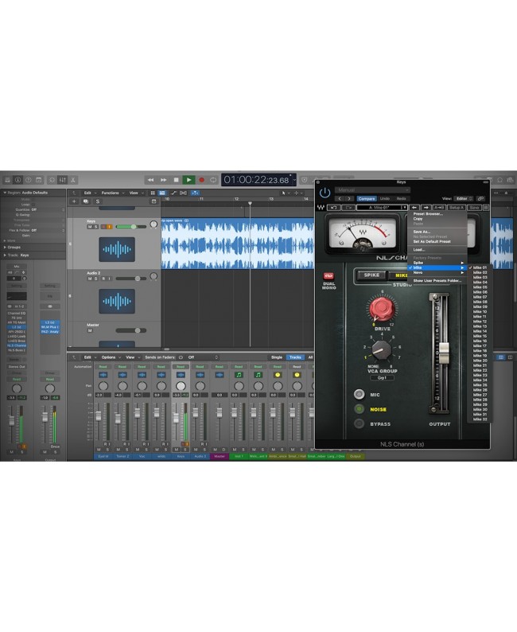Show the Mixer sliders icon in control bar
Screen dimensions: 517x632
(x=62, y=180)
